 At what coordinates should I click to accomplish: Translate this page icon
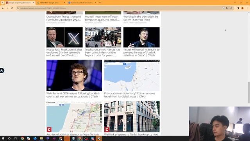[x=227, y=8]
